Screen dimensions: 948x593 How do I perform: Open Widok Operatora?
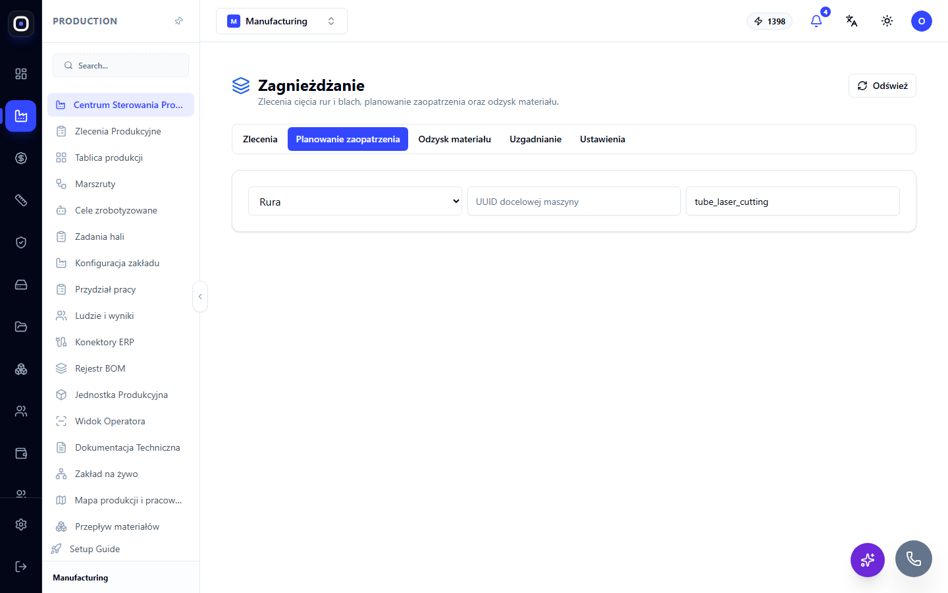coord(121,421)
